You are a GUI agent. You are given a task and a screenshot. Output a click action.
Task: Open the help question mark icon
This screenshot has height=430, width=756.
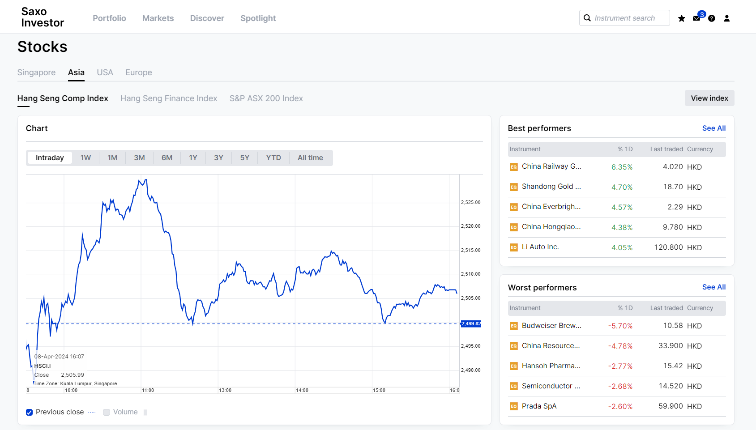pyautogui.click(x=712, y=18)
